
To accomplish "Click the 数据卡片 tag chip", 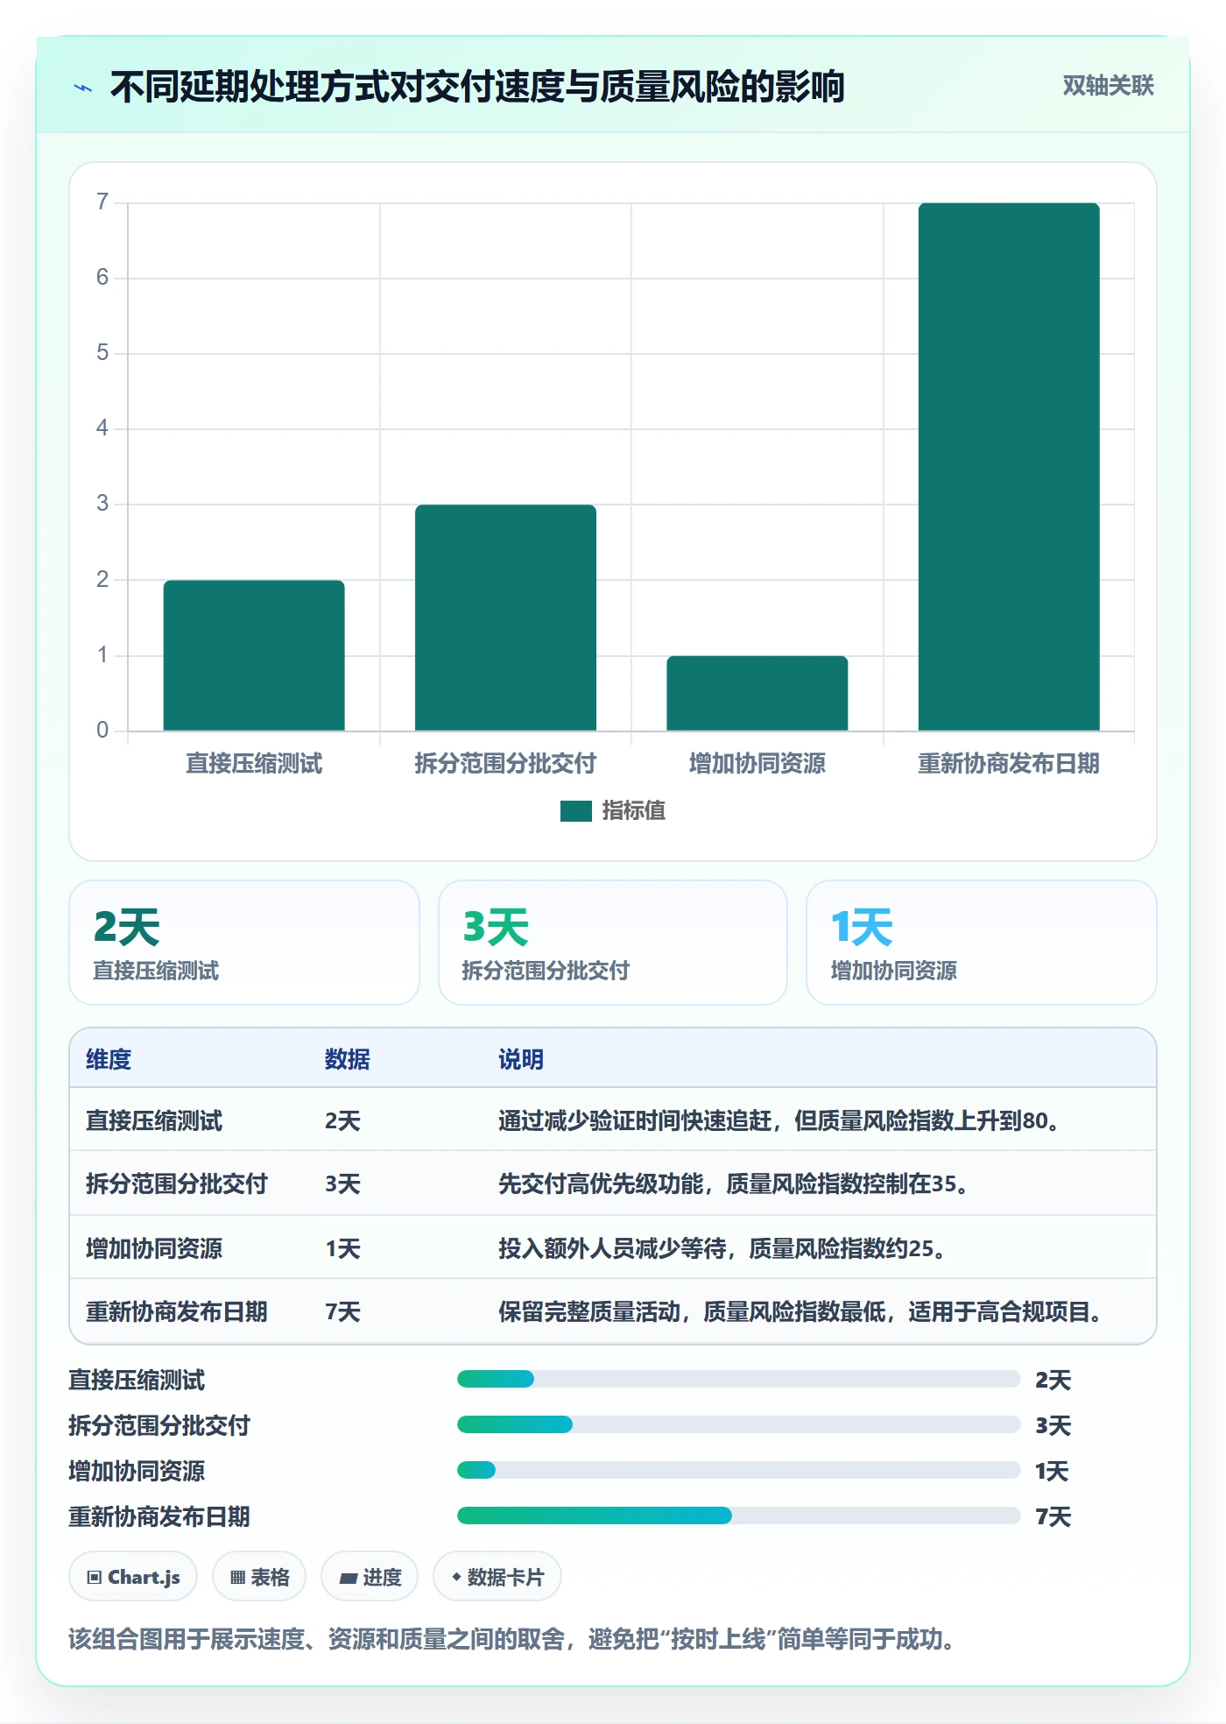I will pyautogui.click(x=497, y=1577).
